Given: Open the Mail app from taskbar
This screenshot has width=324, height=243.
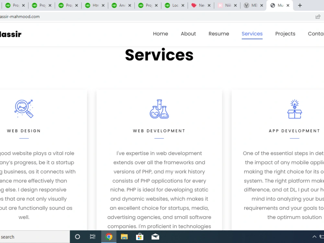Looking at the screenshot, I should 155,237.
